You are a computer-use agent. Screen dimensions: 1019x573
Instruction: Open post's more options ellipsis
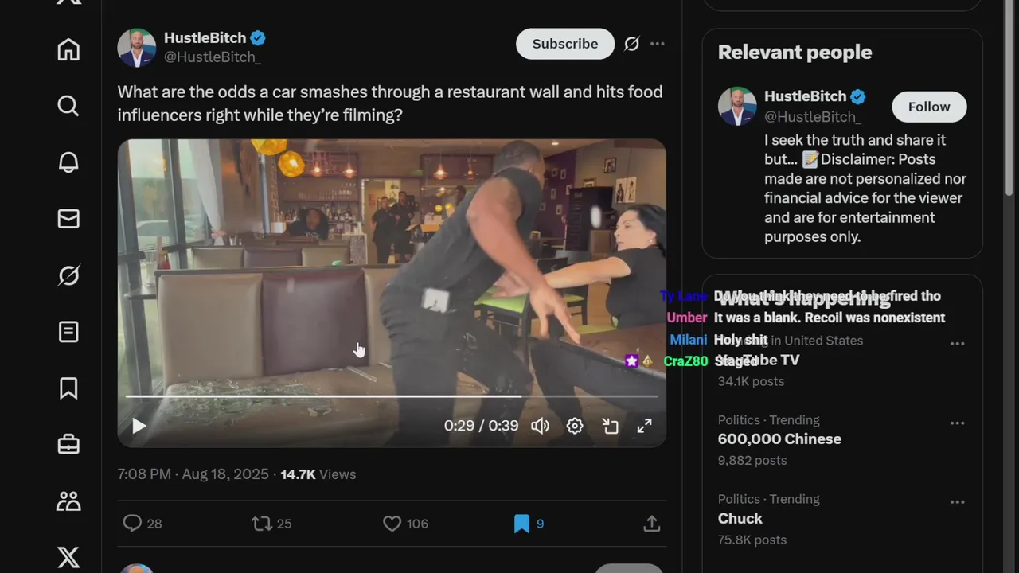(658, 44)
